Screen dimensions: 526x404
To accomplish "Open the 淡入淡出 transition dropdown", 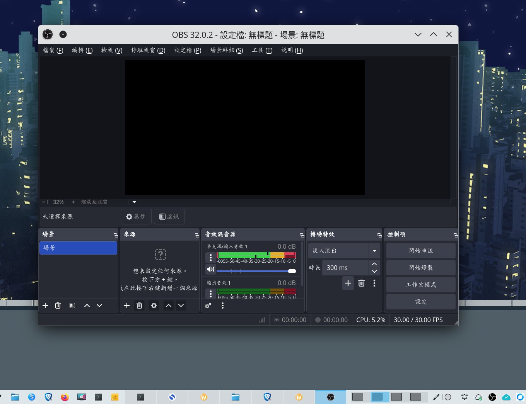I will tap(374, 251).
